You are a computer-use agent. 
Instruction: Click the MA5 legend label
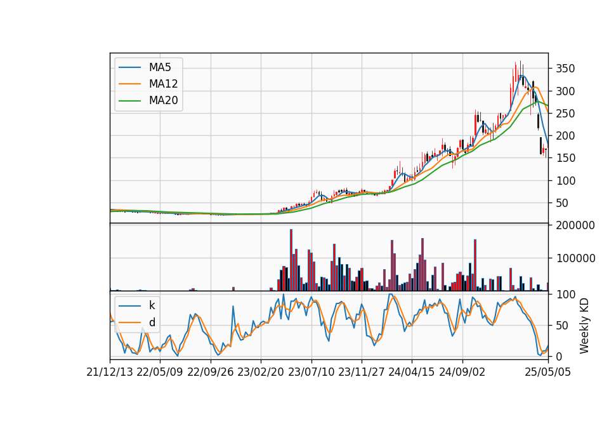point(160,67)
